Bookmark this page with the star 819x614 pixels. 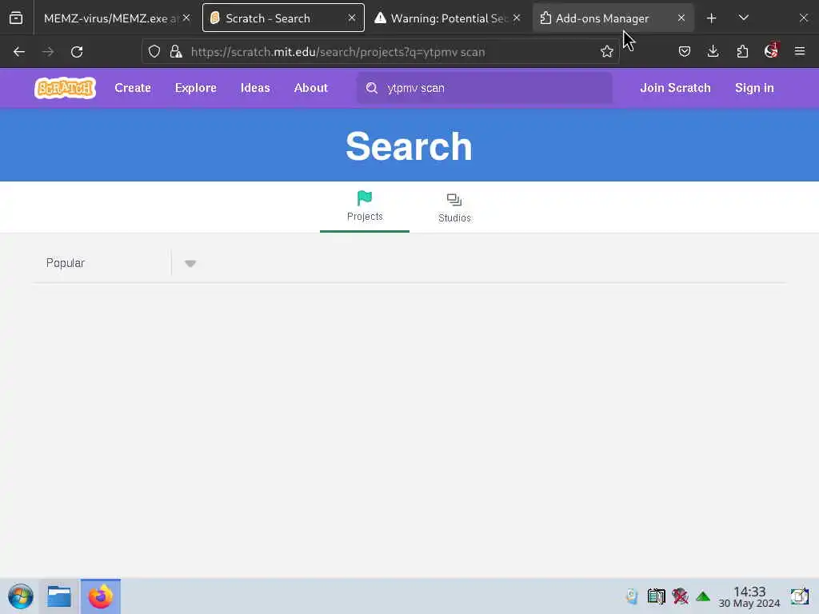click(606, 52)
